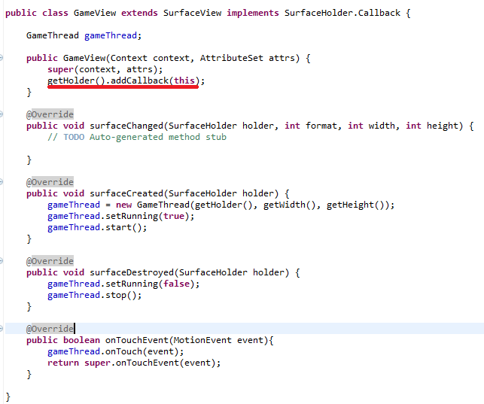Click the 'implements' keyword in class header
This screenshot has width=484, height=404.
[253, 13]
